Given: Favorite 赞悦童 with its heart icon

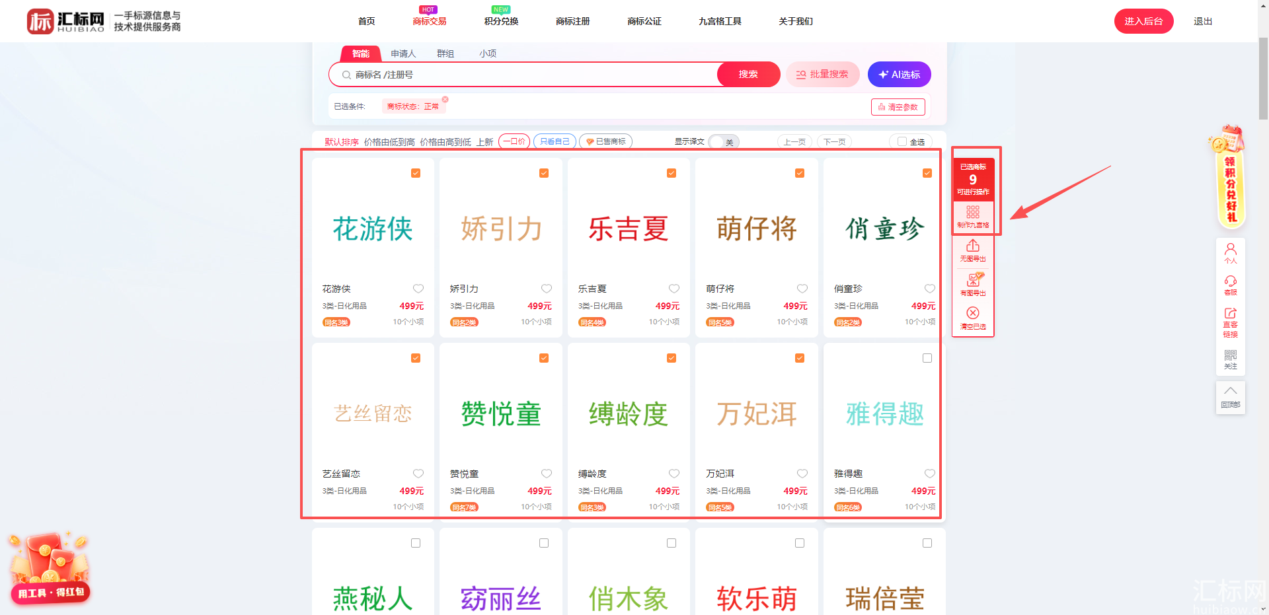Looking at the screenshot, I should tap(547, 474).
